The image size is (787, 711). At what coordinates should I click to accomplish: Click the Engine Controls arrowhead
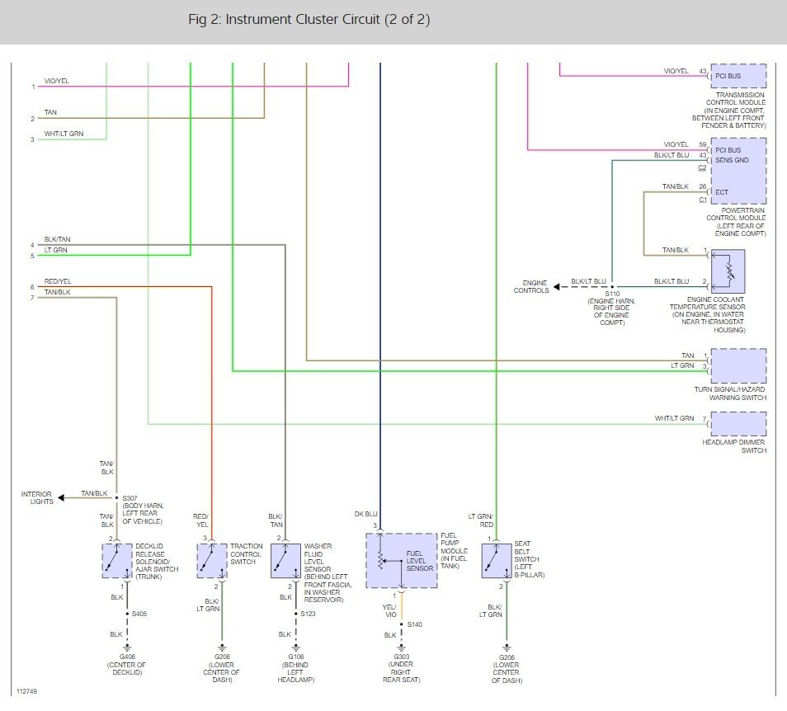[556, 287]
